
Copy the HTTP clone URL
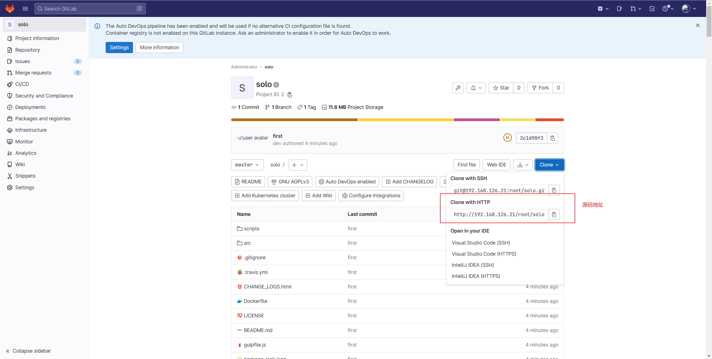click(554, 215)
